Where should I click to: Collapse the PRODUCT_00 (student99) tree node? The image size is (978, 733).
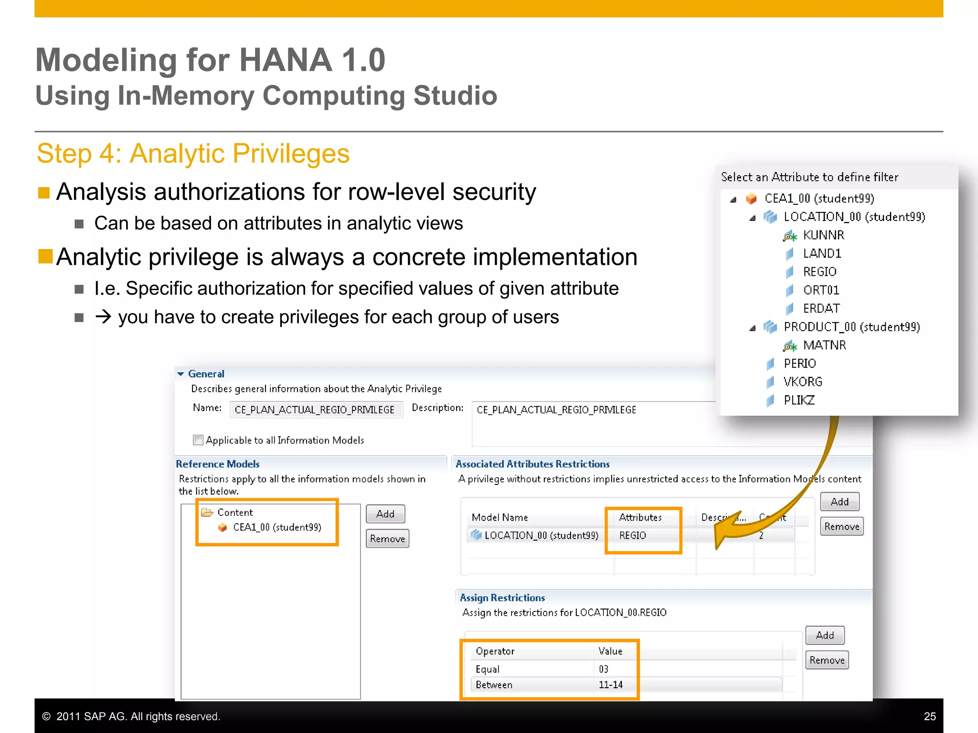coord(753,328)
